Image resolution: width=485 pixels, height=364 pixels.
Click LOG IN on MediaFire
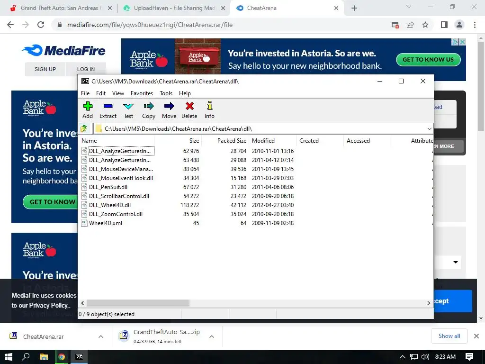click(86, 69)
